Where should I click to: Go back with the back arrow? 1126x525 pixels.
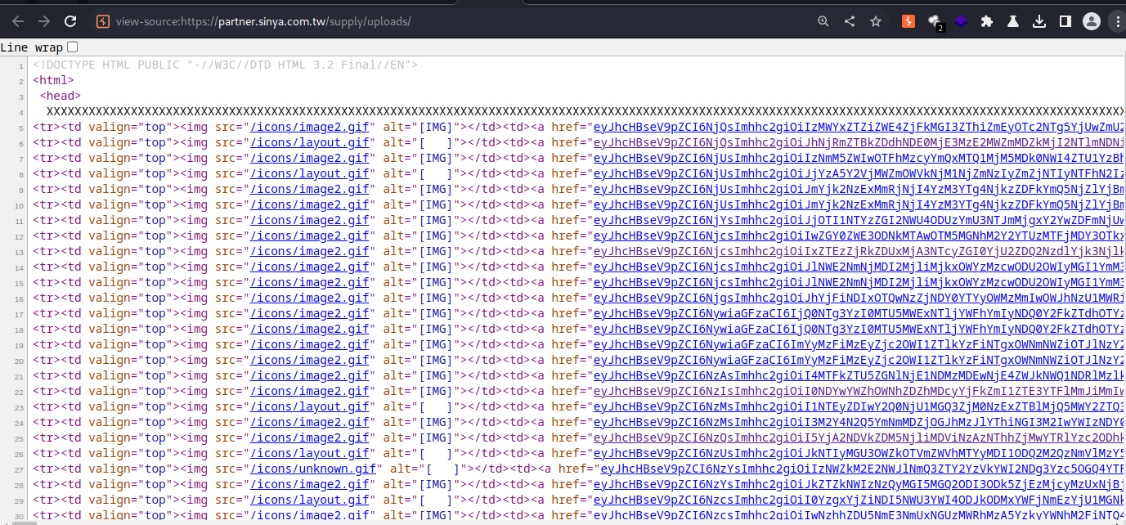pos(18,21)
